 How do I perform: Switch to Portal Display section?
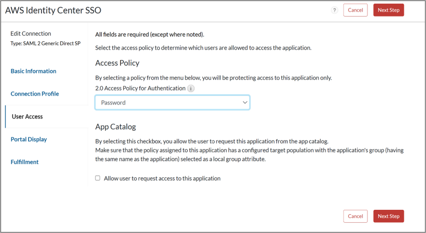[x=29, y=139]
